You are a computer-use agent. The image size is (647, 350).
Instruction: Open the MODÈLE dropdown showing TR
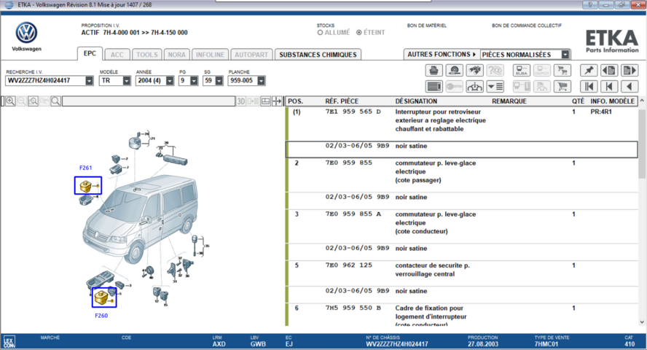point(126,81)
